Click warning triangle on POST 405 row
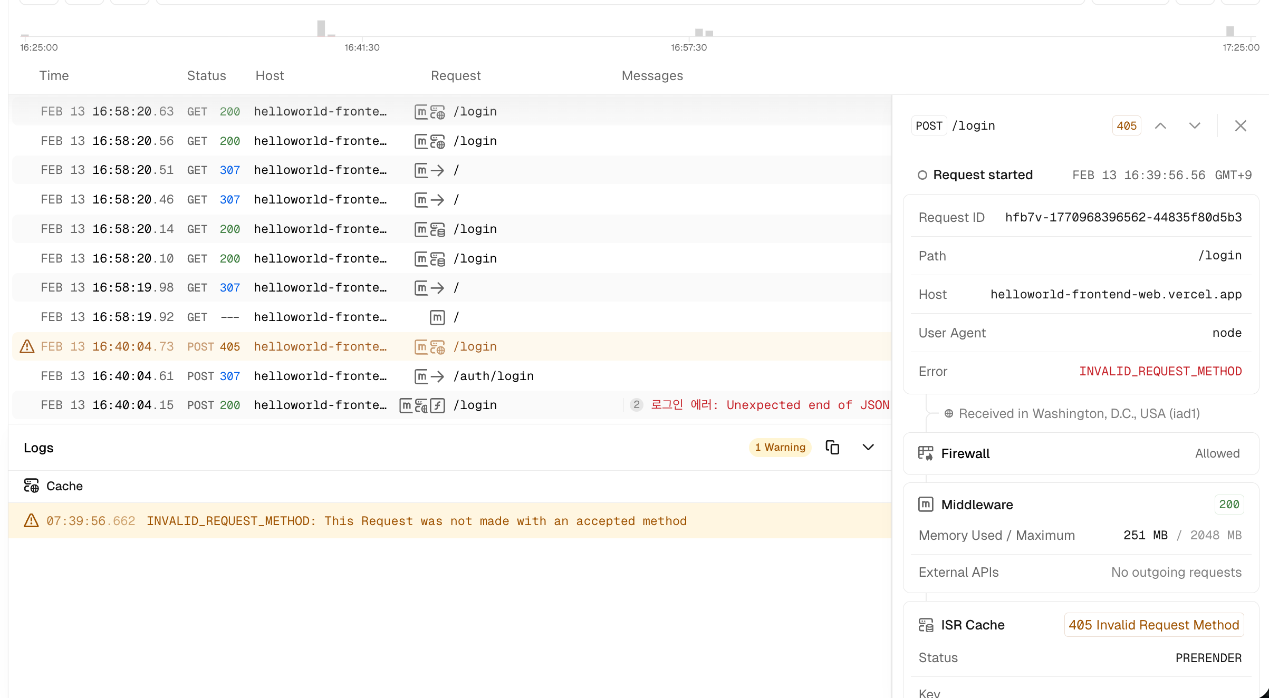This screenshot has width=1269, height=698. [x=27, y=346]
